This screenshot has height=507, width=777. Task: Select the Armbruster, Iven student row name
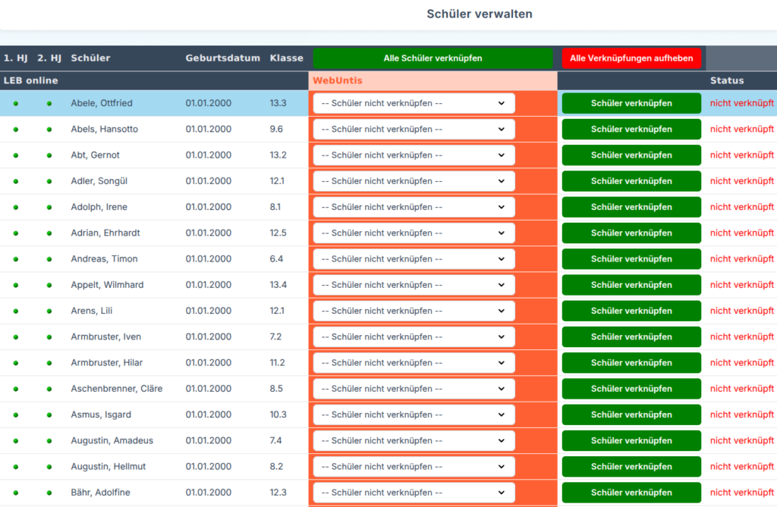coord(106,336)
